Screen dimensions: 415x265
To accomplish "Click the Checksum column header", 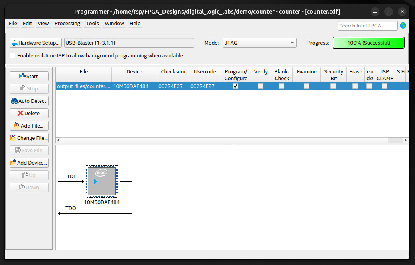I will pos(173,72).
